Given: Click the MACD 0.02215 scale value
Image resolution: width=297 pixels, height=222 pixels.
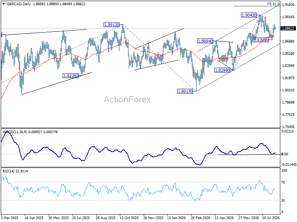Looking at the screenshot, I should pos(288,131).
